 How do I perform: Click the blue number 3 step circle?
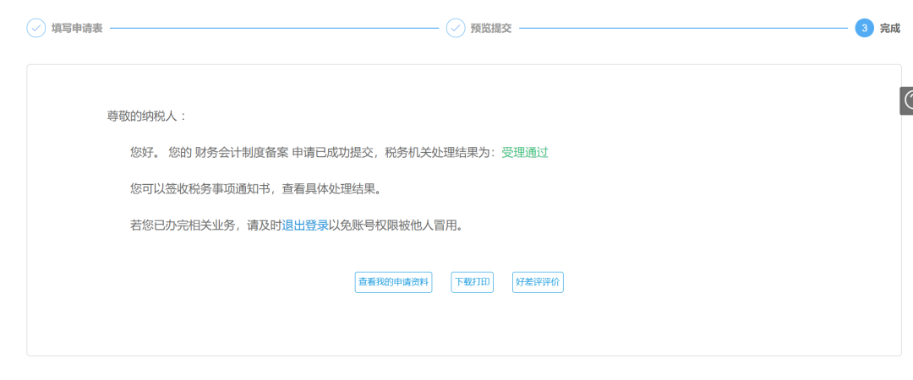(864, 28)
